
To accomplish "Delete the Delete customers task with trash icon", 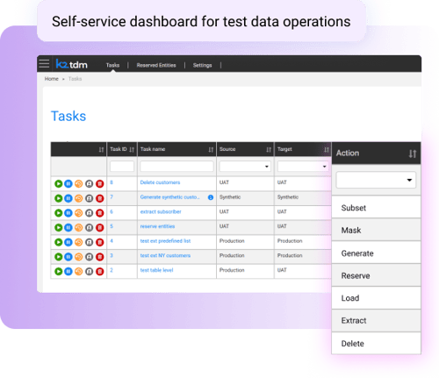I will click(x=100, y=183).
